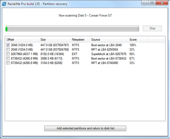Sort partitions by Offset column header
The height and width of the screenshot is (139, 170).
pyautogui.click(x=22, y=39)
